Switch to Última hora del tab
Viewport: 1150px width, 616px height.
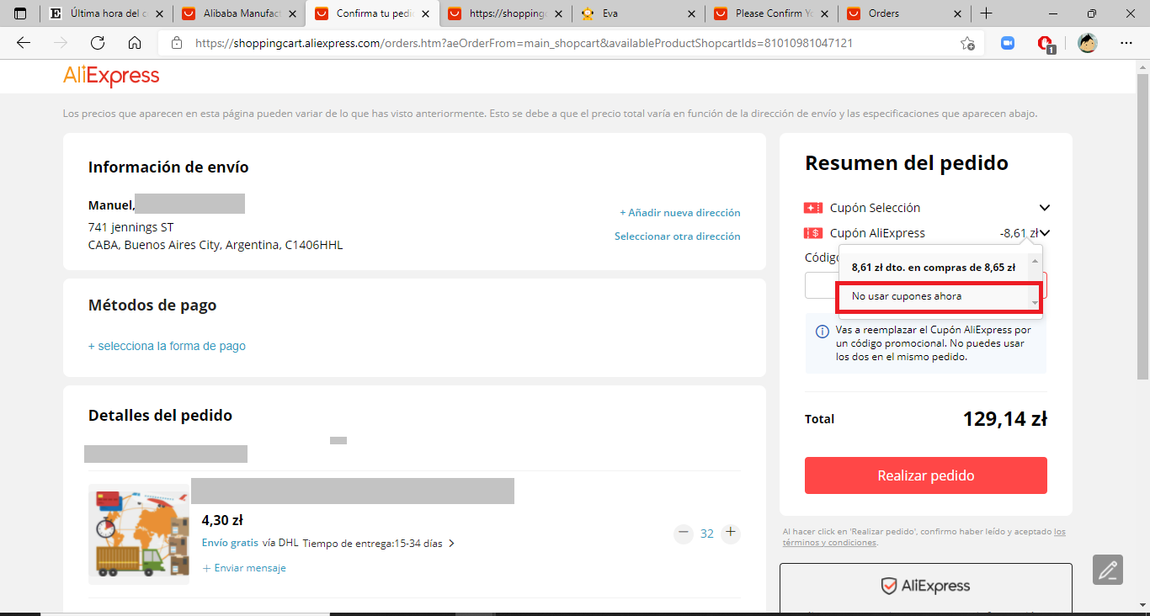coord(106,13)
